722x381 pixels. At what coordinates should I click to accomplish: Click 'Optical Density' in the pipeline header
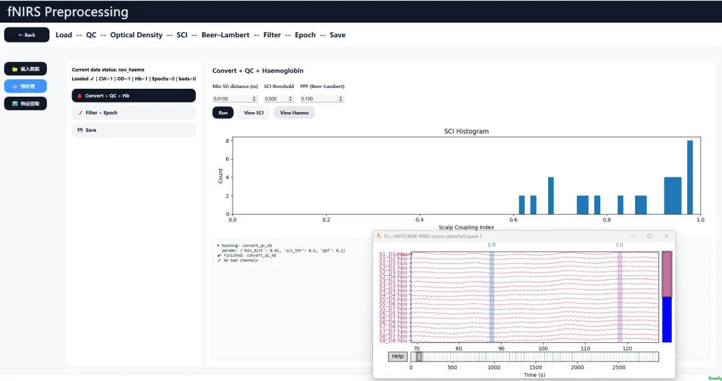136,35
